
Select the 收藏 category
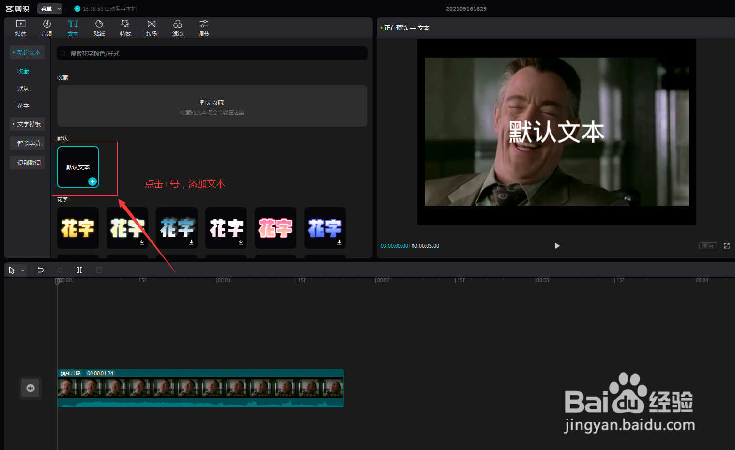point(23,71)
